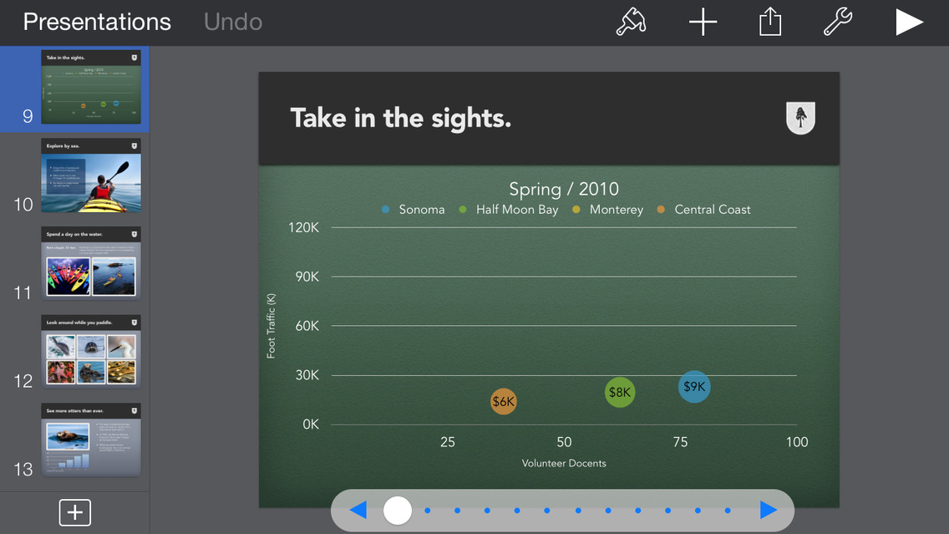The width and height of the screenshot is (949, 534).
Task: Open the Share export icon
Action: coord(770,23)
